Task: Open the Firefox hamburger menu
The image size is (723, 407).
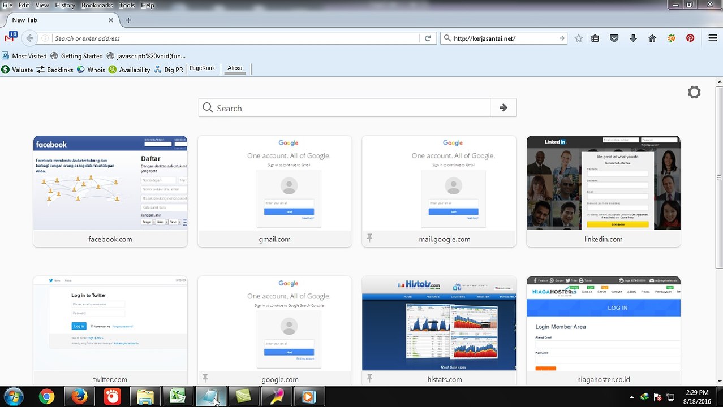Action: click(713, 38)
